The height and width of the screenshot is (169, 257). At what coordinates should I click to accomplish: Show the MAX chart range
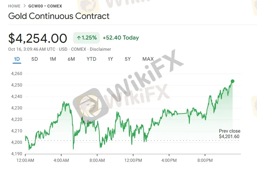(148, 59)
